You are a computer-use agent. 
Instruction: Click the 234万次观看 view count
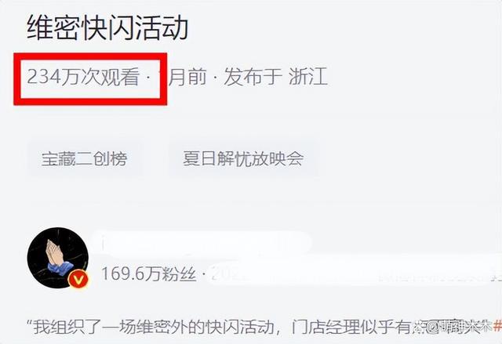click(x=83, y=77)
